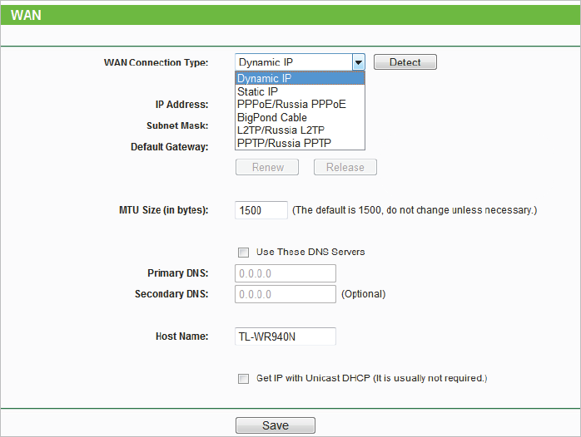Click the (Optional) note beside Secondary DNS

pyautogui.click(x=363, y=294)
